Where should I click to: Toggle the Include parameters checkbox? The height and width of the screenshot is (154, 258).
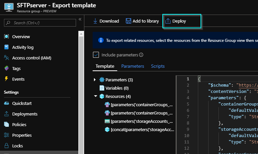click(x=96, y=55)
